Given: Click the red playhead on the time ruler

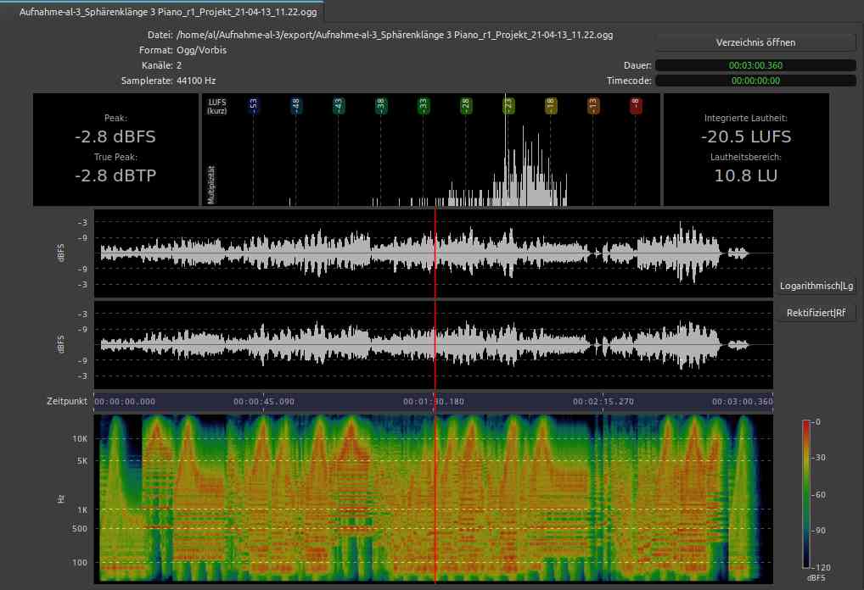Looking at the screenshot, I should (x=435, y=401).
